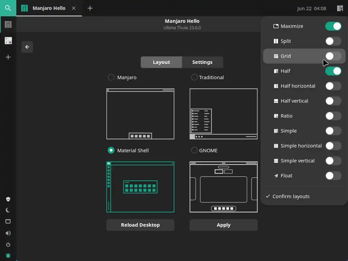Image resolution: width=348 pixels, height=261 pixels.
Task: Switch on Simple vertical toggle
Action: 333,161
